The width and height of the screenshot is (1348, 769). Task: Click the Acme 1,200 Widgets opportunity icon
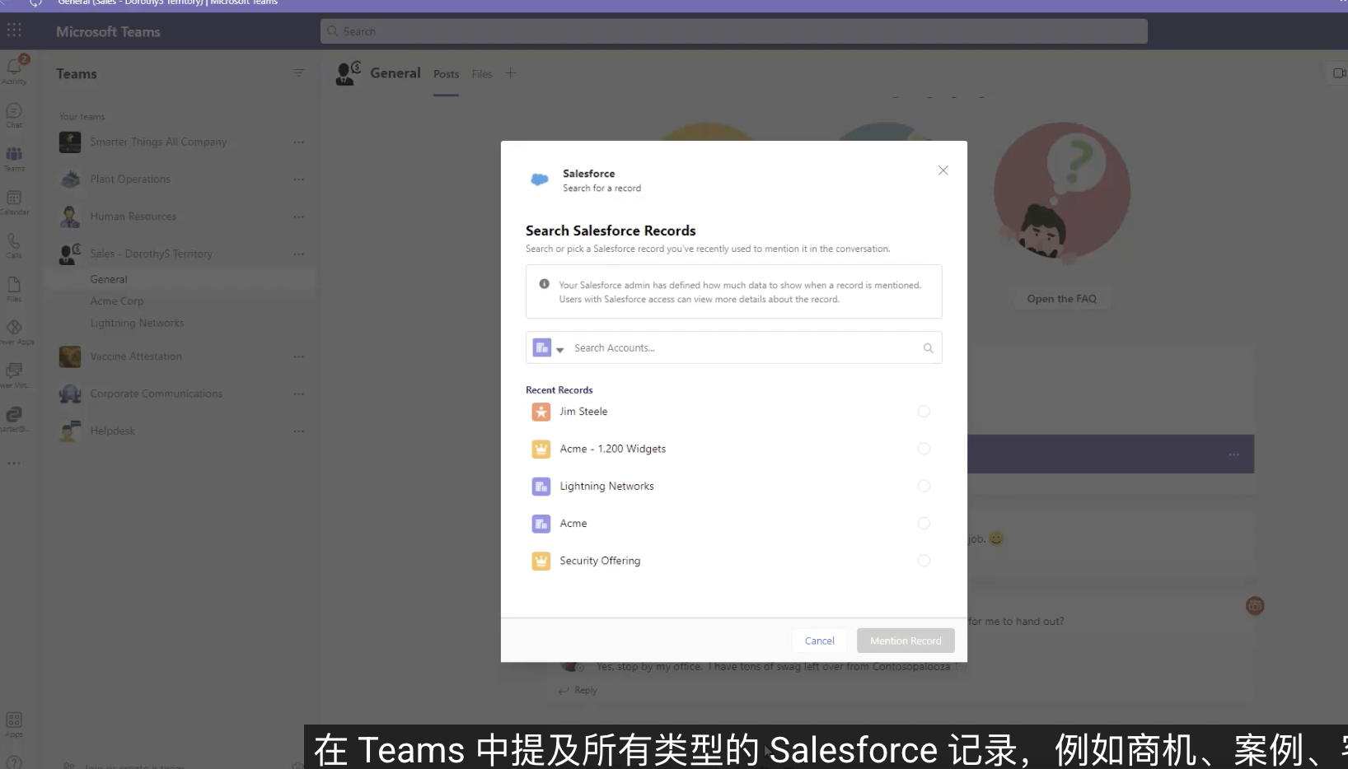pos(541,449)
